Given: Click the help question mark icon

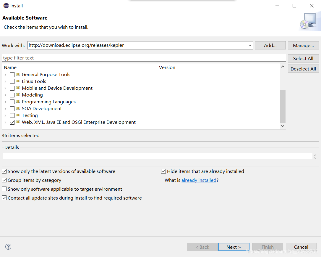Looking at the screenshot, I should click(8, 247).
